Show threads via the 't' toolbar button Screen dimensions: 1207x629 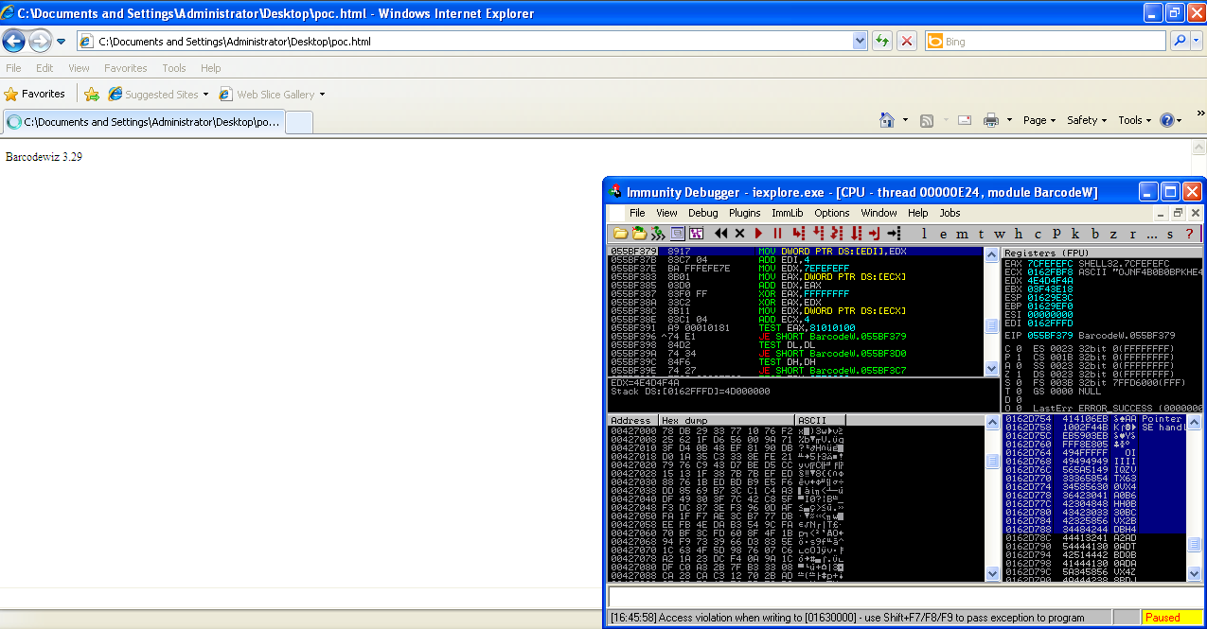tap(982, 234)
